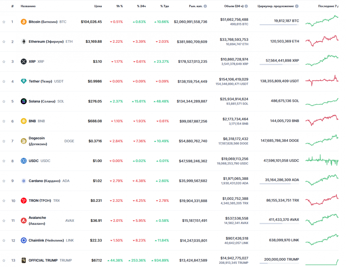This screenshot has width=346, height=267.
Task: Click Bitcoin's circulating supply progress bar
Action: click(278, 25)
